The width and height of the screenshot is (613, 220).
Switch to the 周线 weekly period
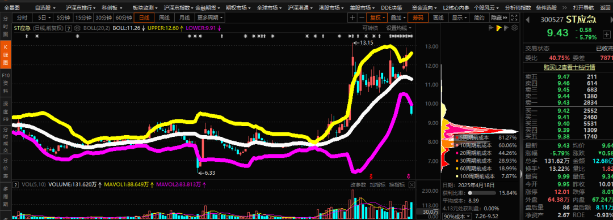pyautogui.click(x=164, y=18)
